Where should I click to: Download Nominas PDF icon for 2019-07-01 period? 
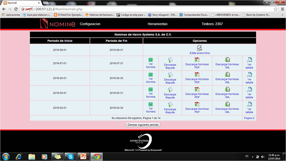click(197, 59)
